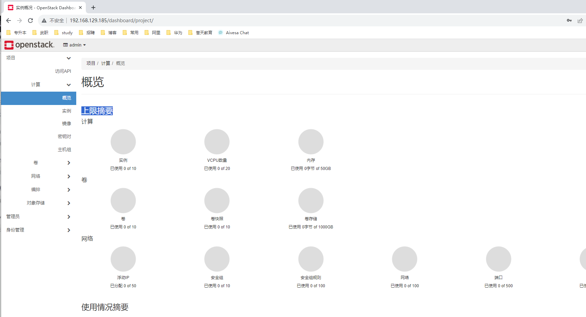Collapse the 项目 sidebar section

tap(39, 58)
